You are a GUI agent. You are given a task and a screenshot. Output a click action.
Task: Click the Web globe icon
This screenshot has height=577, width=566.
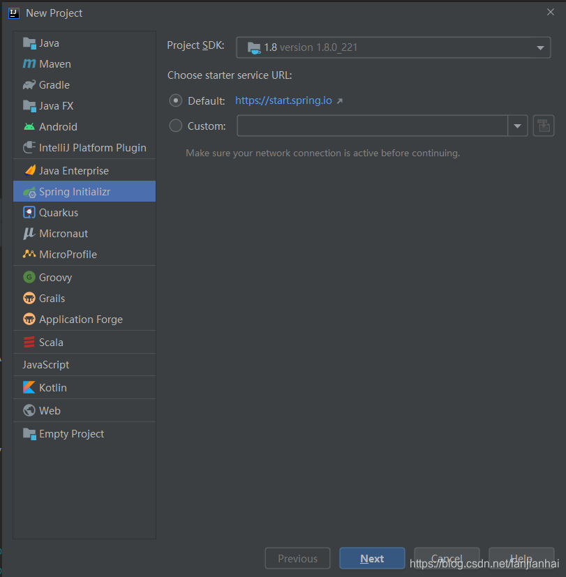(x=29, y=410)
